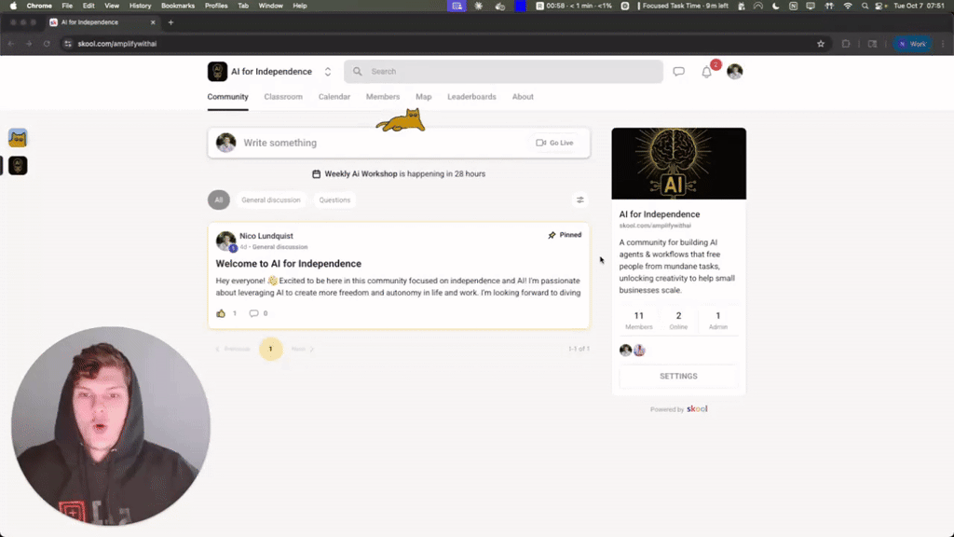Go to page 1 in pagination
This screenshot has height=537, width=954.
tap(271, 349)
